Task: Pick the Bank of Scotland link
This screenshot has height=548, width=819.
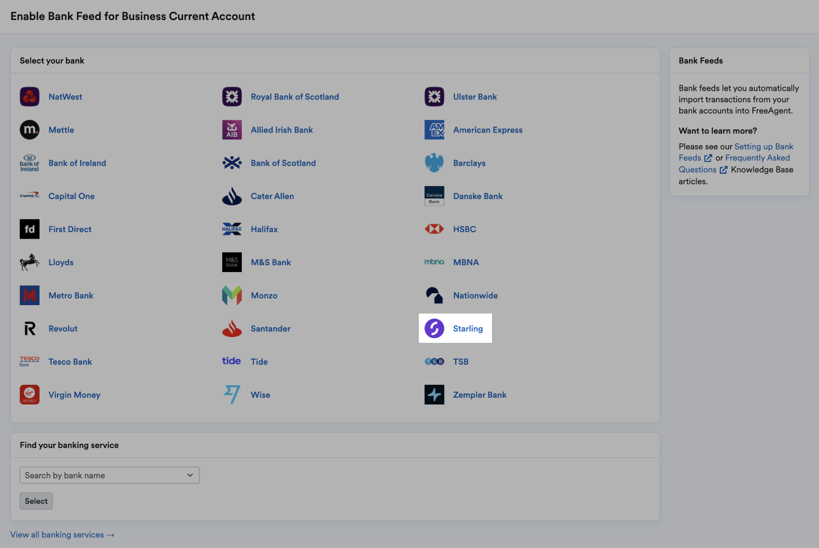Action: coord(283,163)
